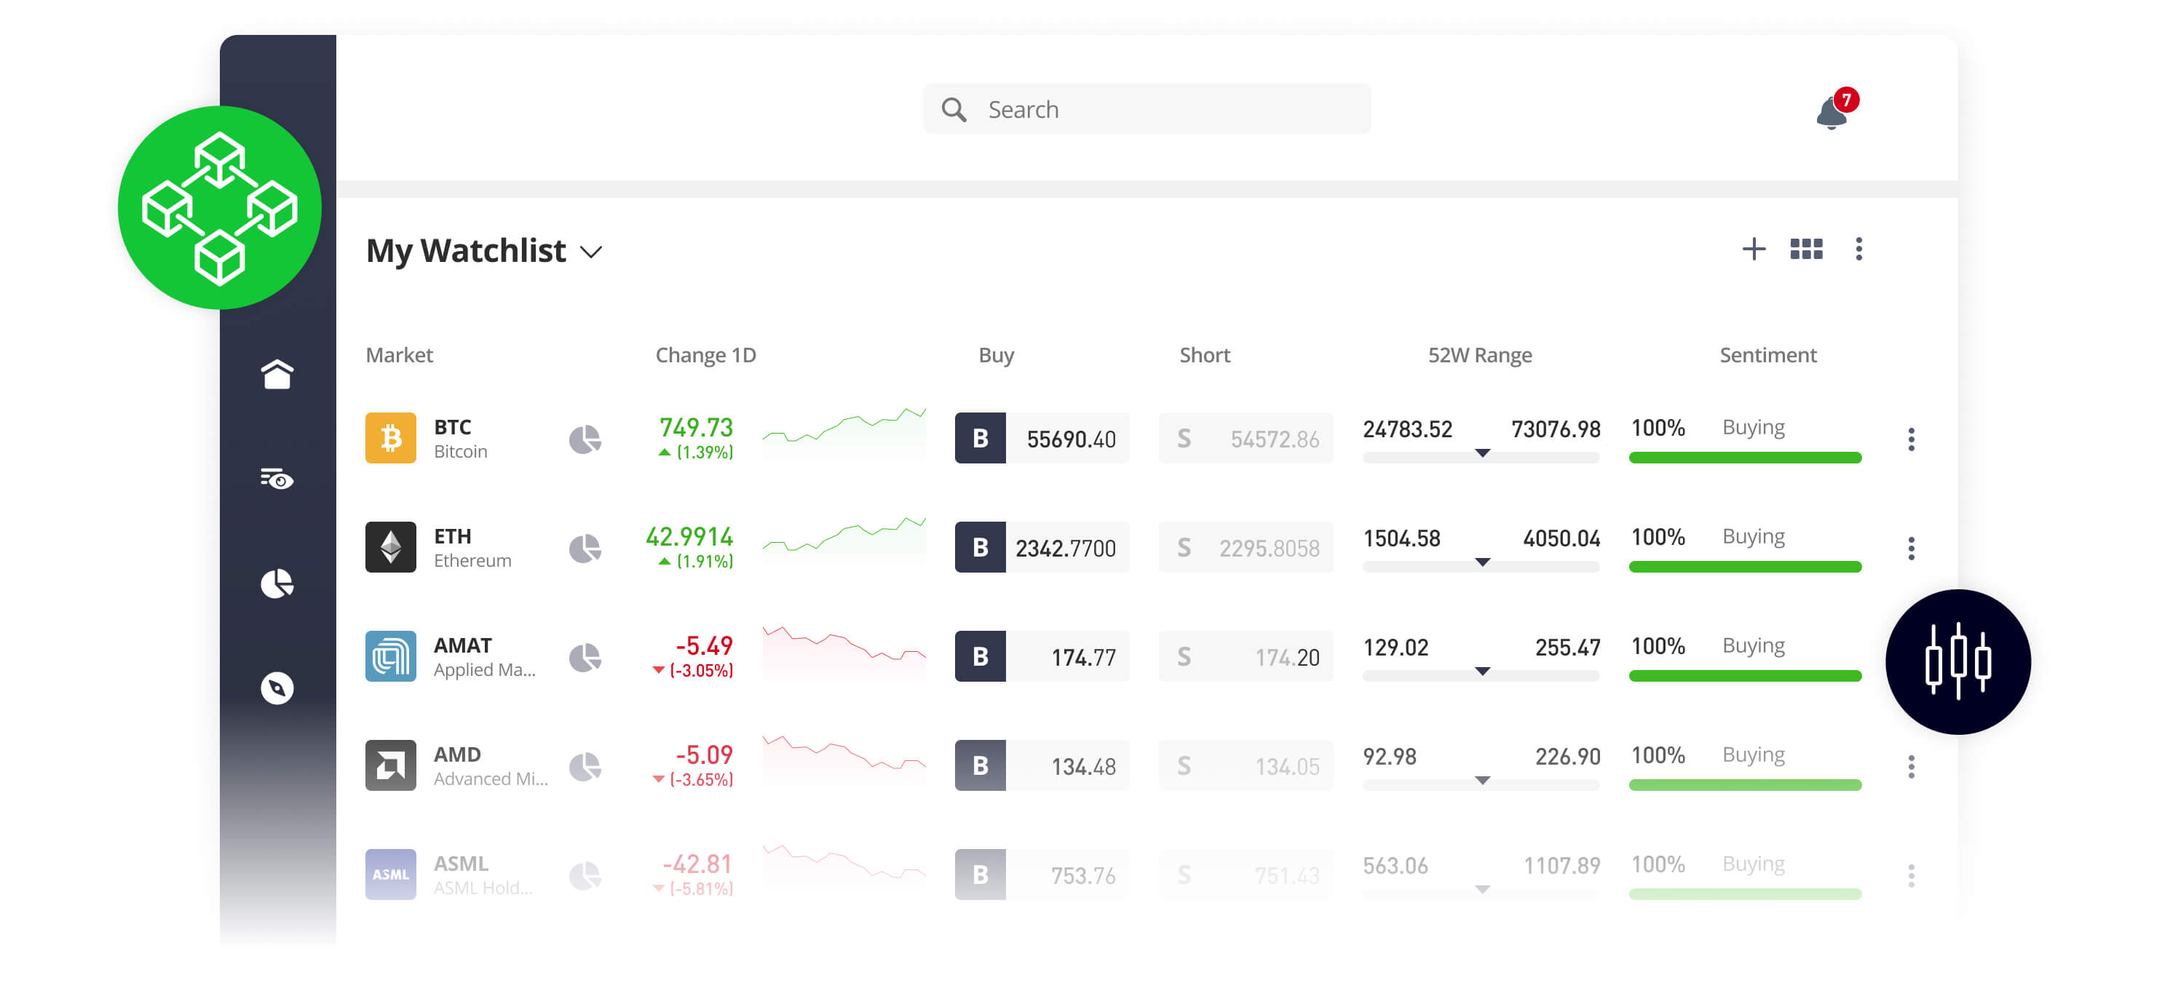Image resolution: width=2178 pixels, height=988 pixels.
Task: Expand the My Watchlist dropdown chevron
Action: pyautogui.click(x=591, y=252)
